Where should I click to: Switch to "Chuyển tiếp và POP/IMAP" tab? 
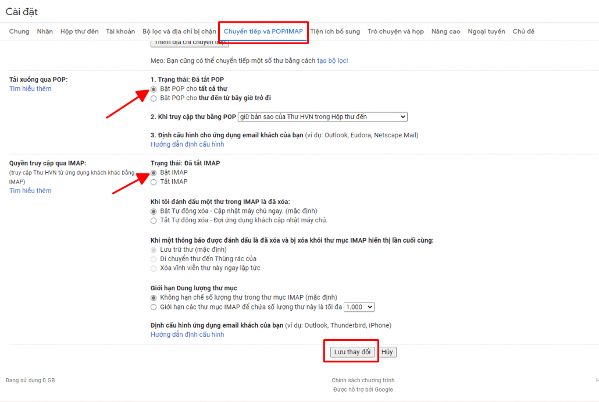(263, 31)
